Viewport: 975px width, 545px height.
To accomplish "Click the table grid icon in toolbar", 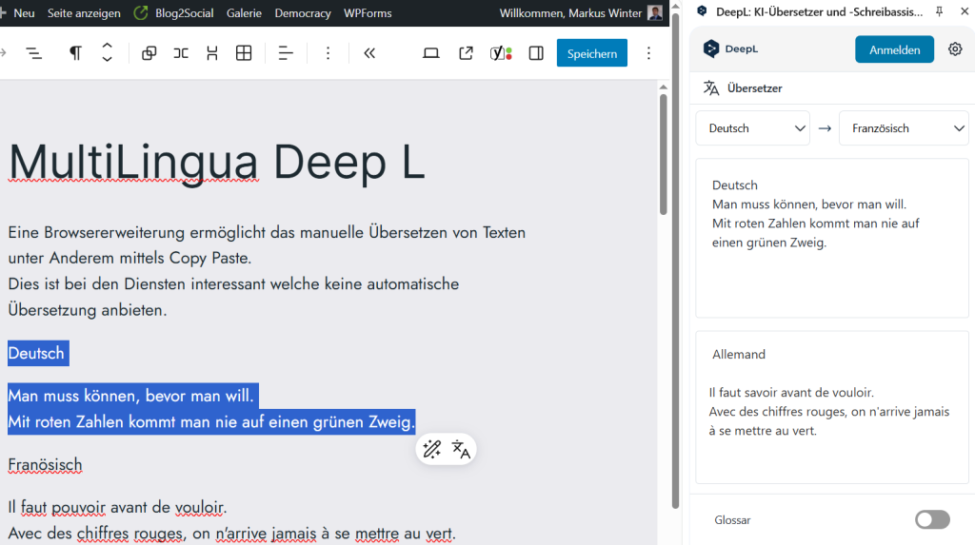I will coord(244,53).
